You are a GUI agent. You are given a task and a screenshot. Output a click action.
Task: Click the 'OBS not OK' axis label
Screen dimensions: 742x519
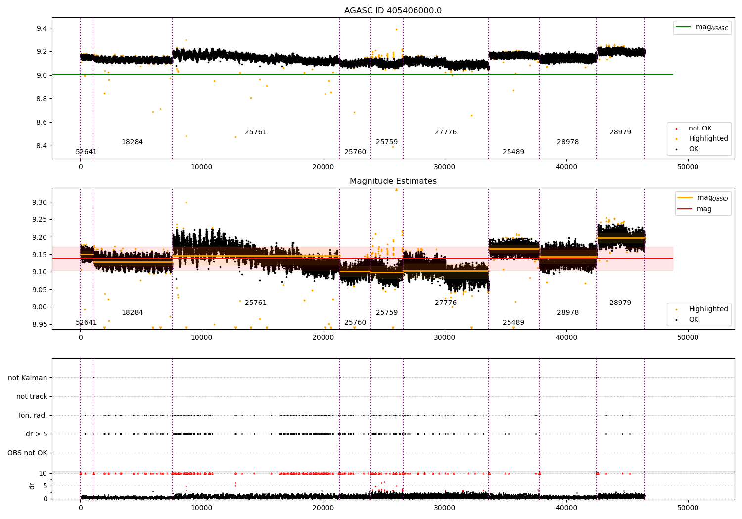coord(27,453)
